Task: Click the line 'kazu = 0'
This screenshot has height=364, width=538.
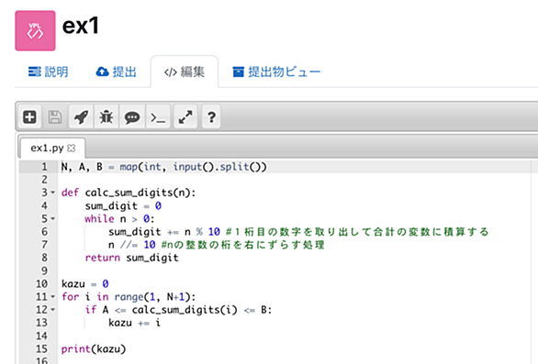Action: [84, 284]
